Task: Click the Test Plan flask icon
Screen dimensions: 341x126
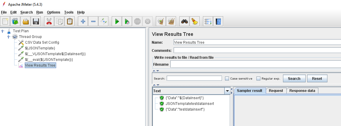Action: tap(9, 31)
